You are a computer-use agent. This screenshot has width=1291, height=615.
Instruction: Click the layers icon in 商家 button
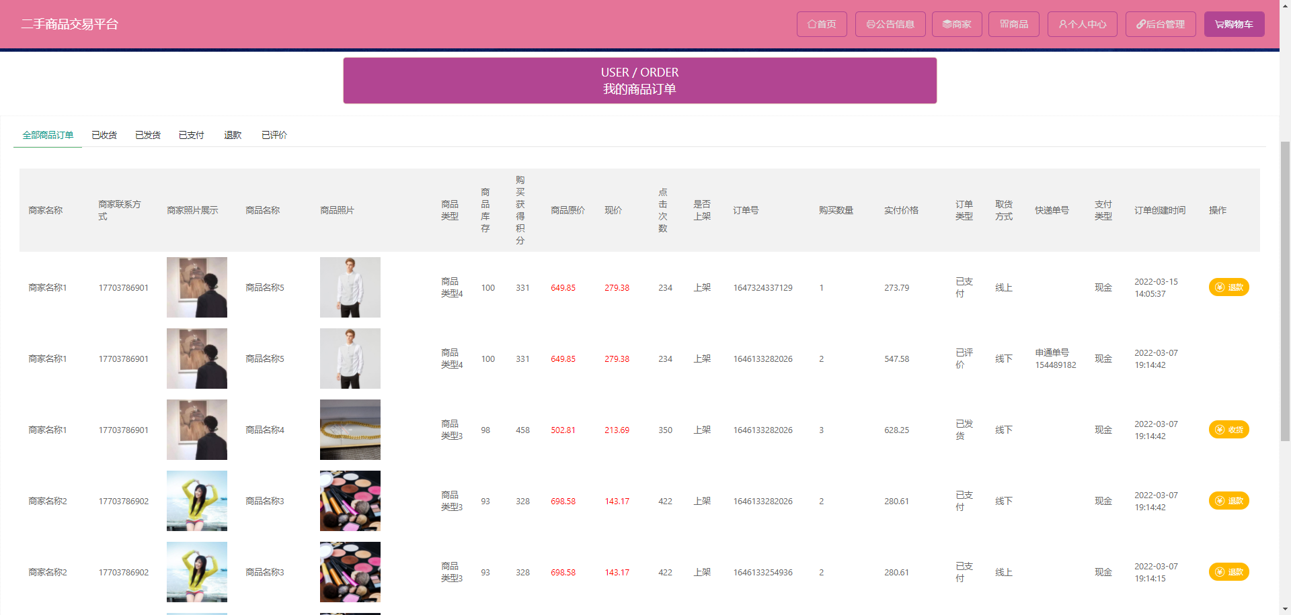click(947, 24)
